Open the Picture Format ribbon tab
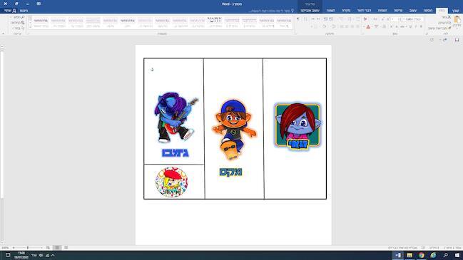The width and height of the screenshot is (463, 260). point(310,11)
